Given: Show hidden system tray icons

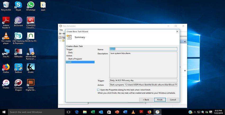Looking at the screenshot, I should [195, 112].
